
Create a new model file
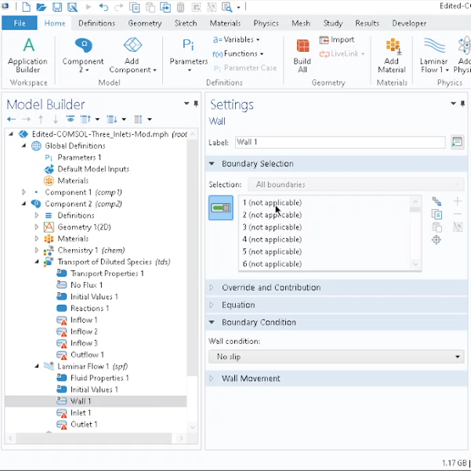click(26, 6)
